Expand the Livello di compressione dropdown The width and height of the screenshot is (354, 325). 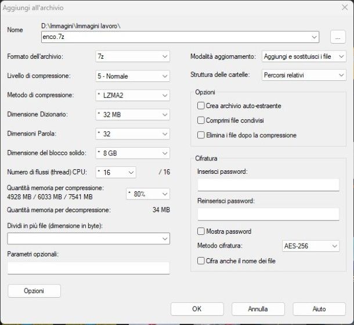pyautogui.click(x=132, y=76)
